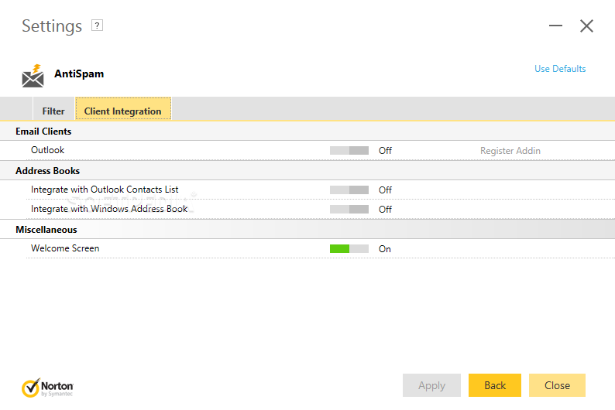The image size is (615, 410).
Task: Turn off the Welcome Screen switch
Action: (349, 248)
